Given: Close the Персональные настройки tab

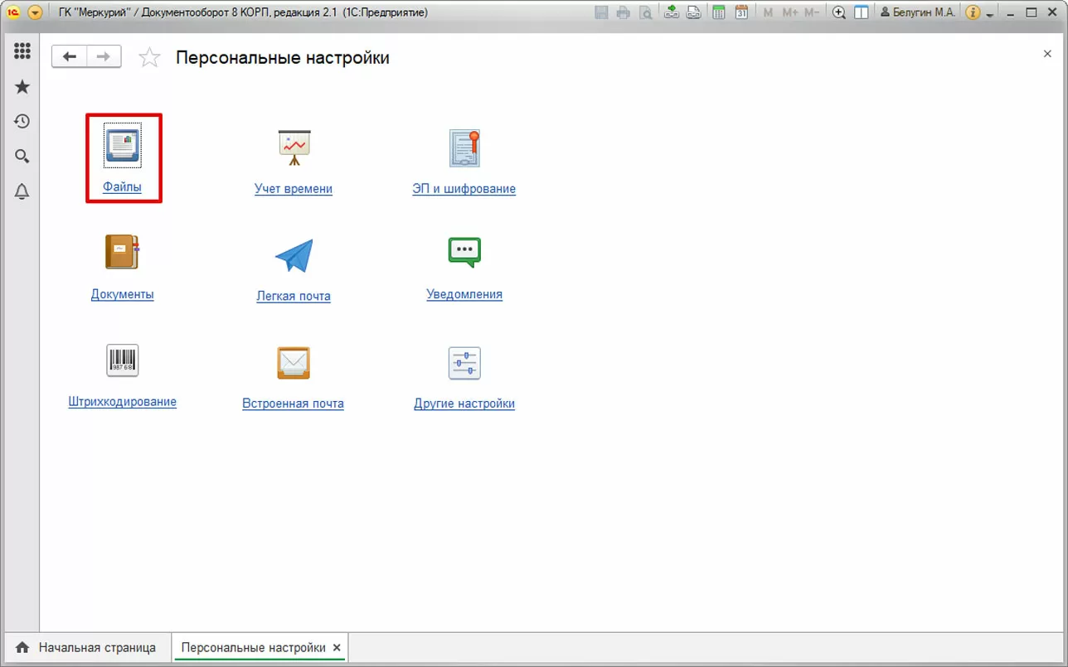Looking at the screenshot, I should click(x=337, y=647).
